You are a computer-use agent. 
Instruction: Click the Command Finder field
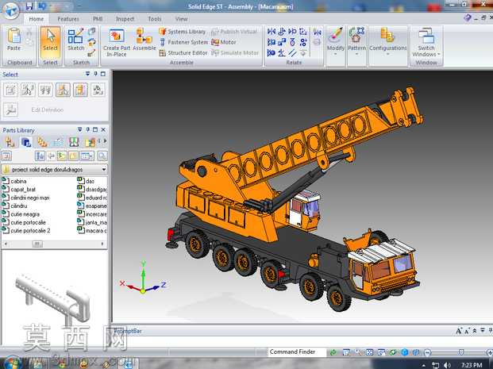[296, 352]
